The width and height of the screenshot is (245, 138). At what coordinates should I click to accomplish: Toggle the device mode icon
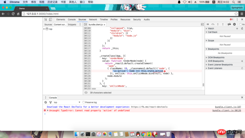[51, 19]
